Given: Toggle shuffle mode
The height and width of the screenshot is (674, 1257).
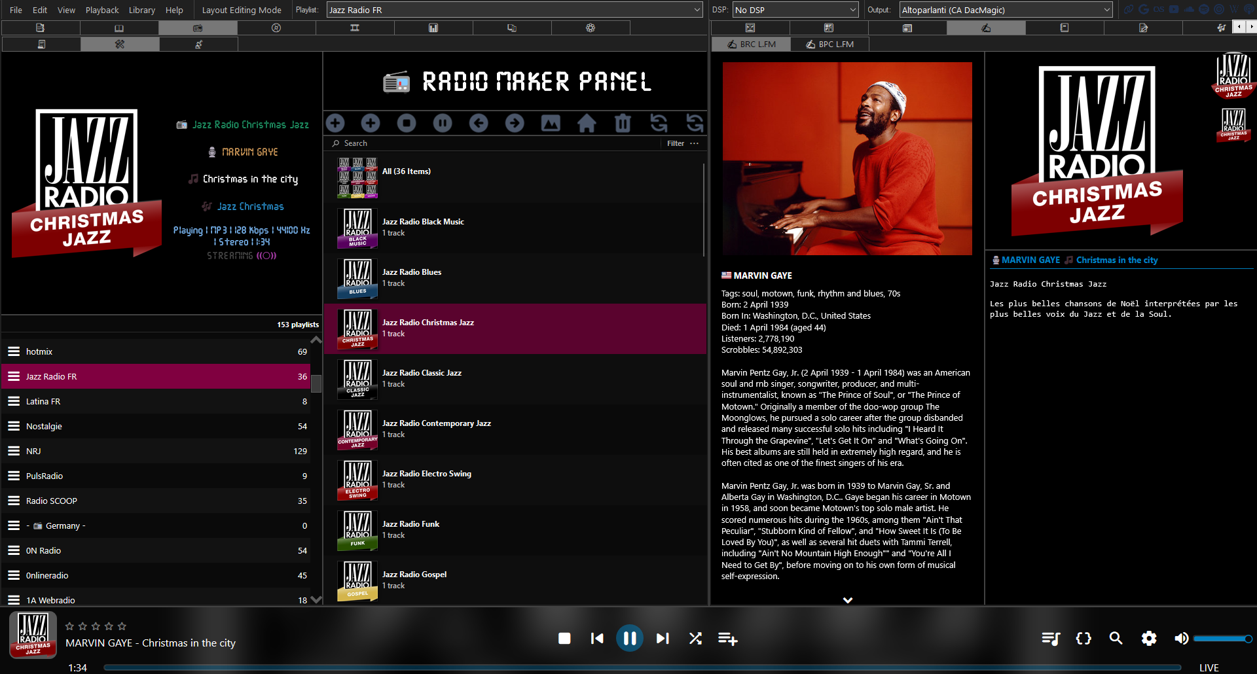Looking at the screenshot, I should click(695, 638).
